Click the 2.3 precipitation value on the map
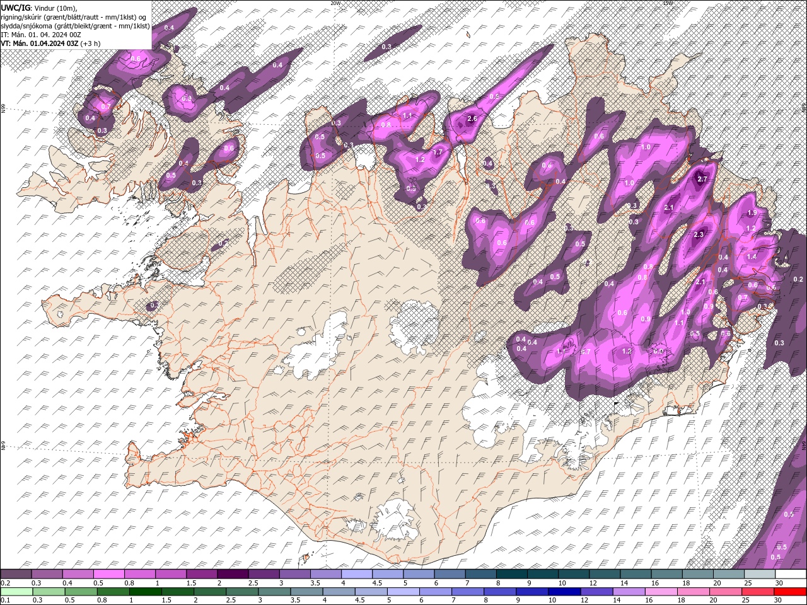The image size is (807, 605). (x=698, y=234)
